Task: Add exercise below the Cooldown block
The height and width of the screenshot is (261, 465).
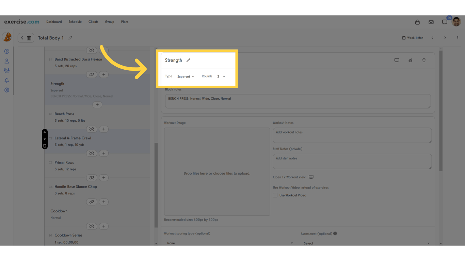Action: click(104, 226)
